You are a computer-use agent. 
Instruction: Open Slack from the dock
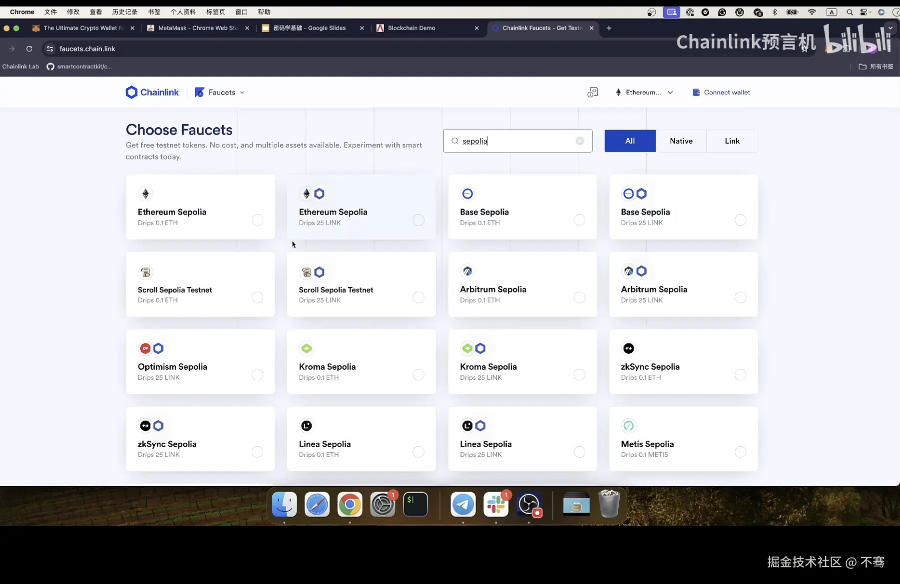[x=496, y=505]
